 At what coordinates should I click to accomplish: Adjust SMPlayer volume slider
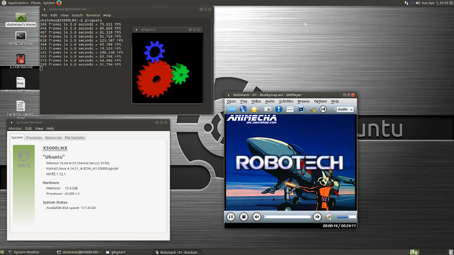pyautogui.click(x=347, y=216)
